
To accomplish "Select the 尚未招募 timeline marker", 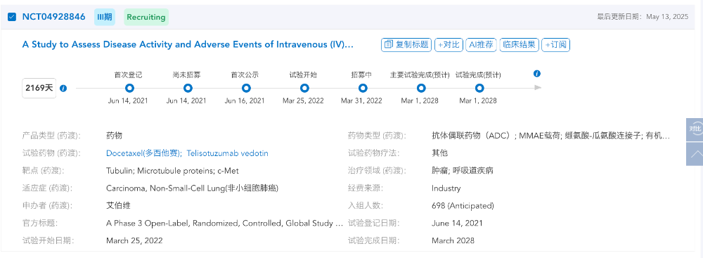I will 188,88.
